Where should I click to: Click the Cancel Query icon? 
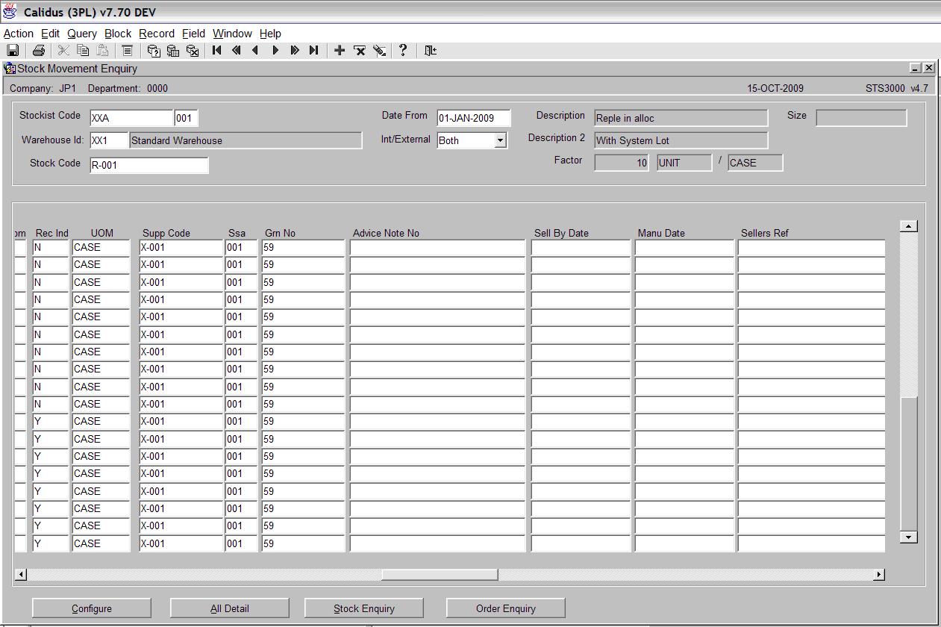click(x=193, y=51)
